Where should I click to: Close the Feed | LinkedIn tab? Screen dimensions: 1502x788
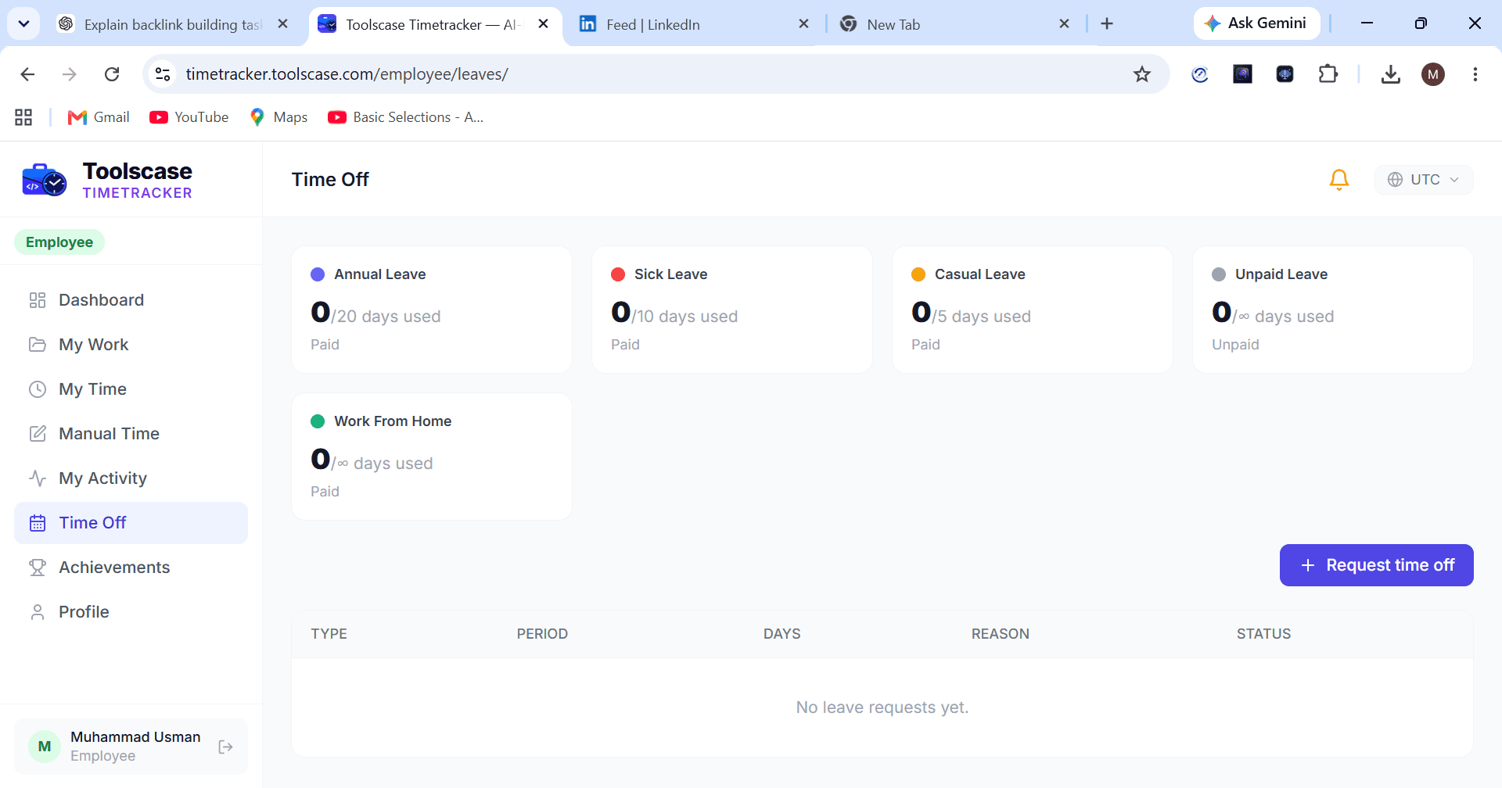(803, 24)
